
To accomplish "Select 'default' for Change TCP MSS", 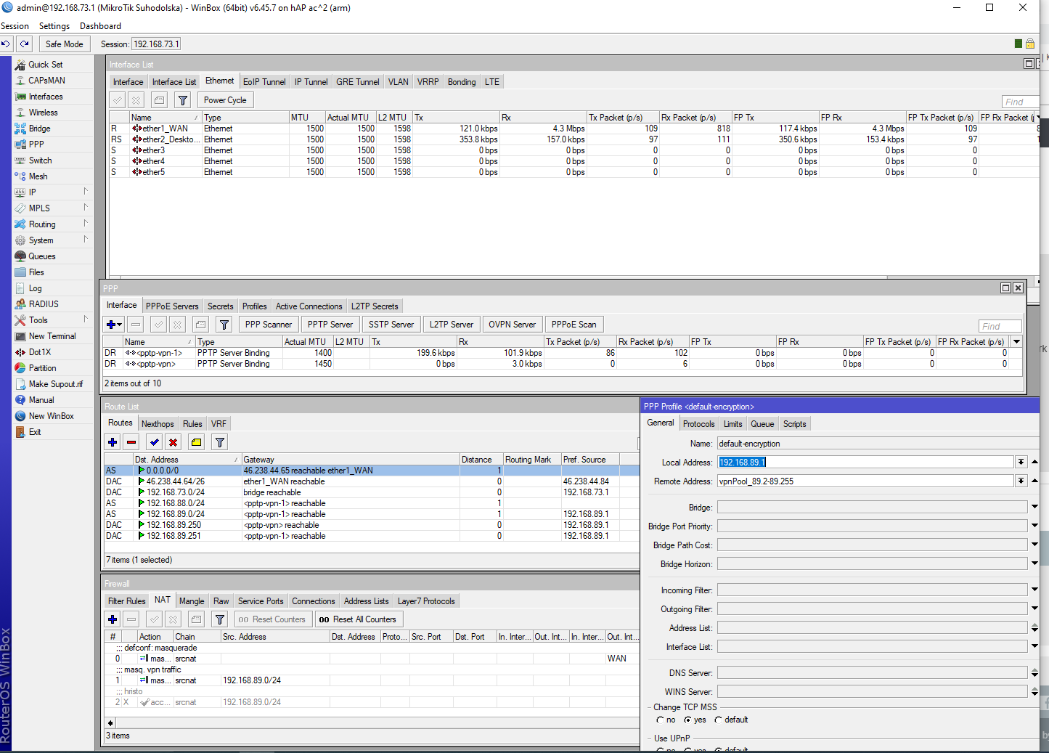I will click(x=718, y=720).
